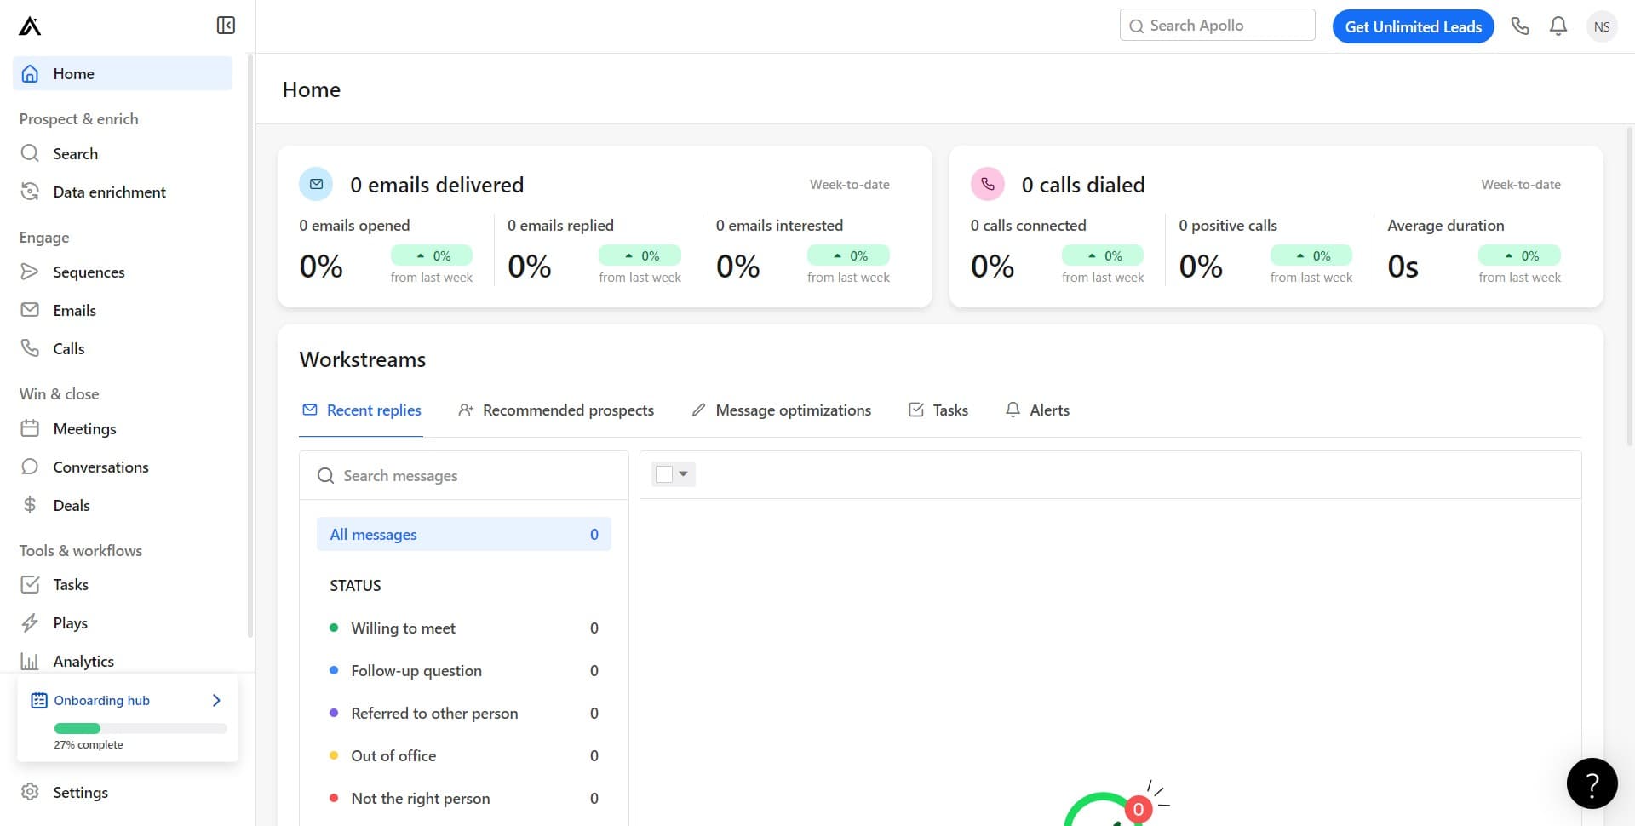Click the Search Apollo input field
The image size is (1635, 826).
click(1216, 25)
